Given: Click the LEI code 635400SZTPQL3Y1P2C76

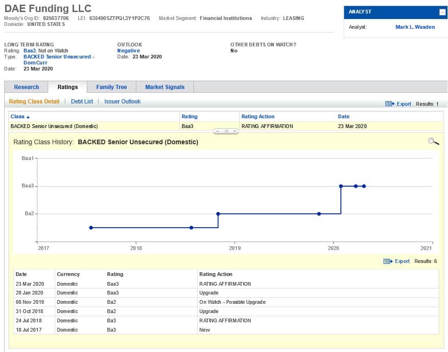Looking at the screenshot, I should coord(120,18).
